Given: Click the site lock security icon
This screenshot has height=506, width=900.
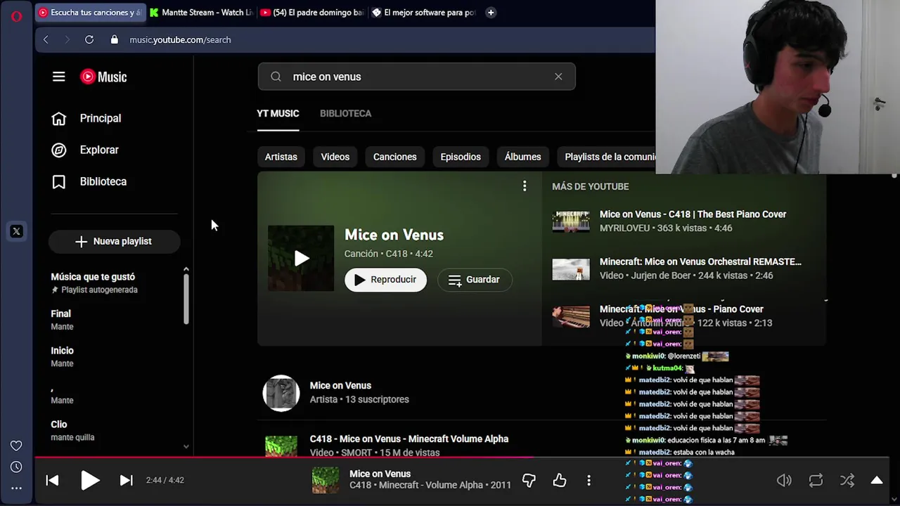Looking at the screenshot, I should [114, 40].
